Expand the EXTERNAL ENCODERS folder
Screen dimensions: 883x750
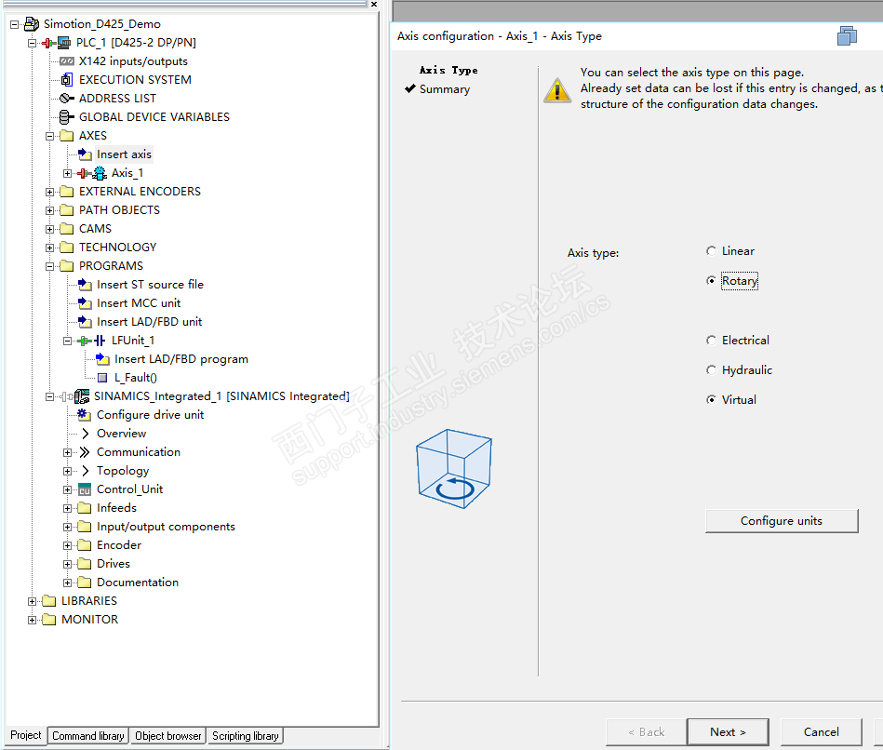pyautogui.click(x=50, y=192)
